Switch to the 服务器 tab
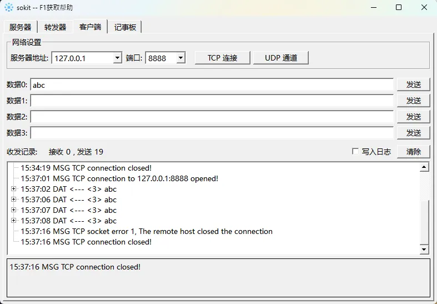437x304 pixels. [20, 27]
